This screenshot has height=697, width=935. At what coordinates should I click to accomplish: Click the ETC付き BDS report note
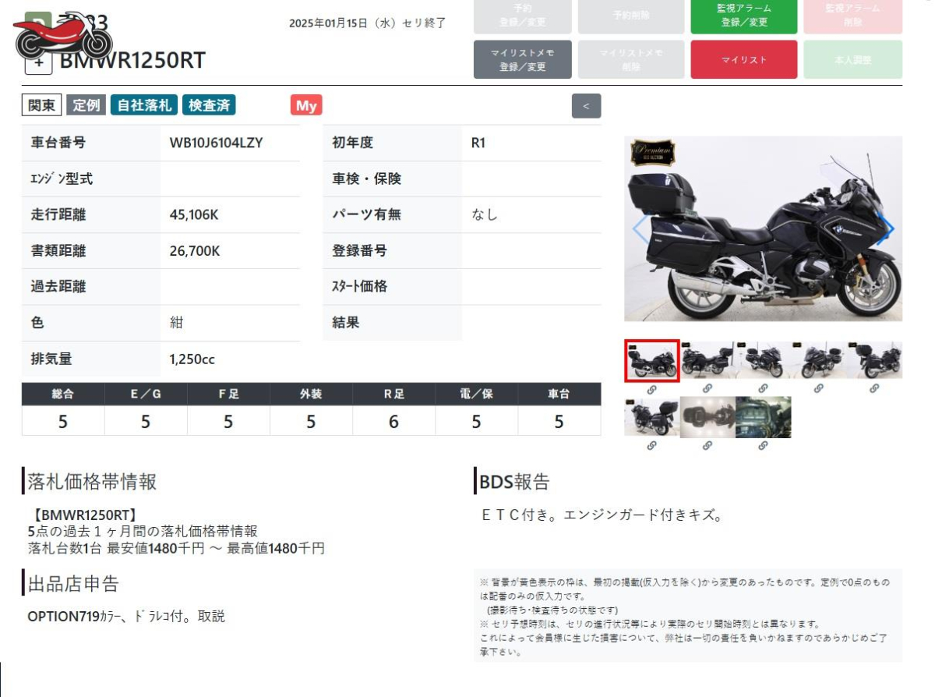[x=604, y=515]
